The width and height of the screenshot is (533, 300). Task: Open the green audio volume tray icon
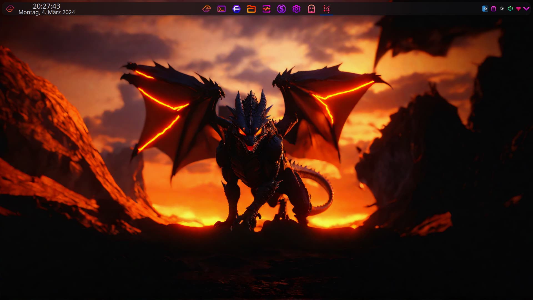510,9
